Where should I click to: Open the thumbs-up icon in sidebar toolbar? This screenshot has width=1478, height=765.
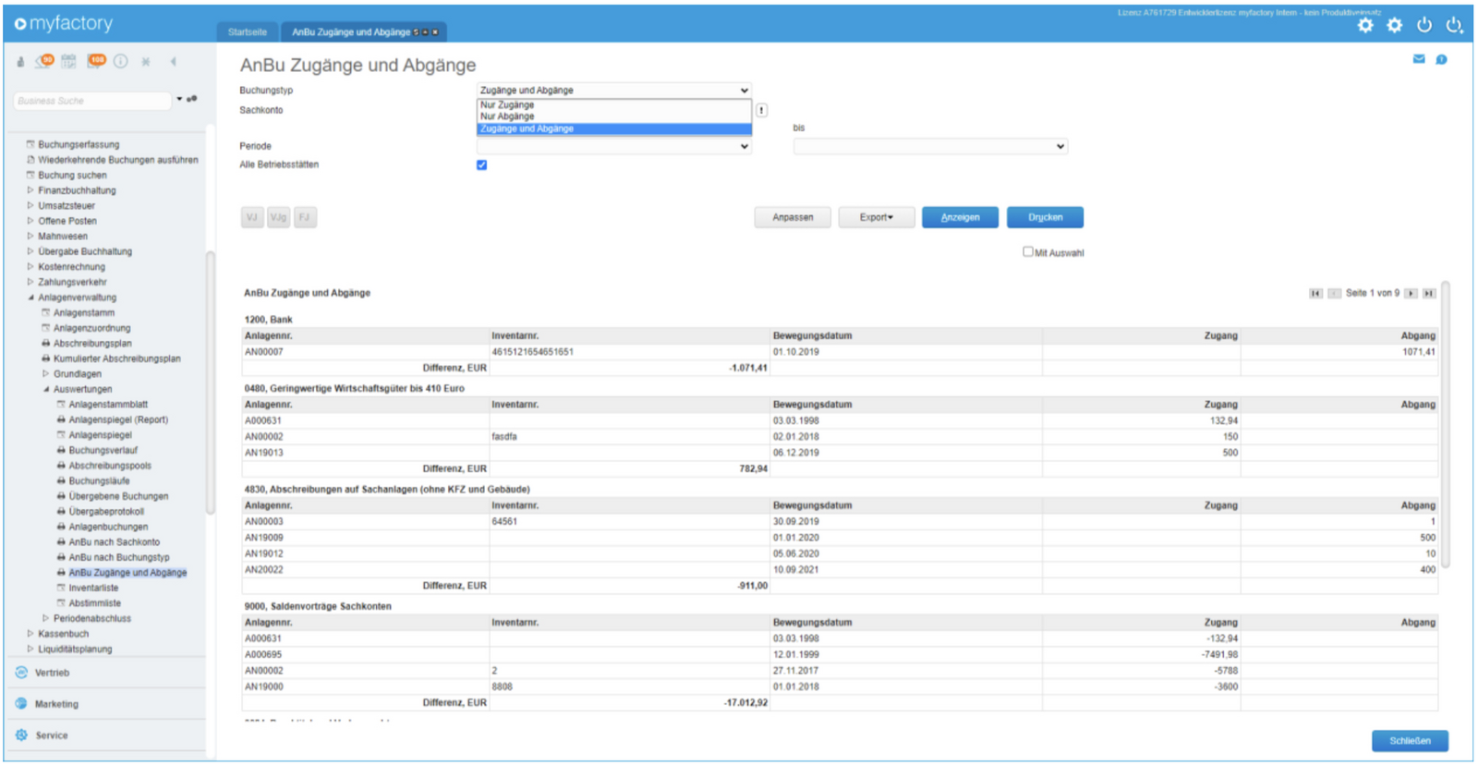coord(20,62)
